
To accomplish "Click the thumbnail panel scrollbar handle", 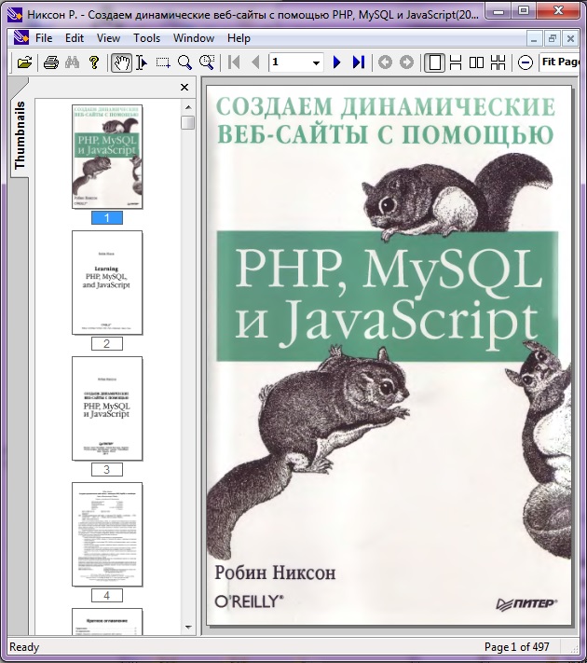I will [x=187, y=122].
